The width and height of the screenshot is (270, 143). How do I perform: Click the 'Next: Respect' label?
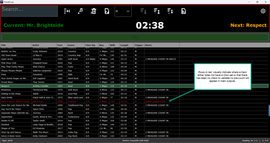pyautogui.click(x=249, y=25)
